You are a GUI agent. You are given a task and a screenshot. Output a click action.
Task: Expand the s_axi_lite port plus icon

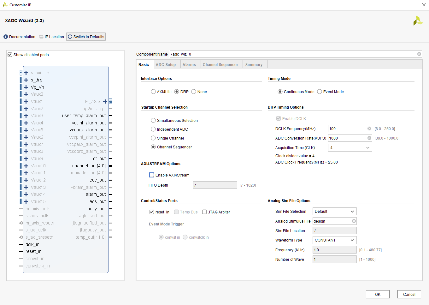click(x=26, y=73)
